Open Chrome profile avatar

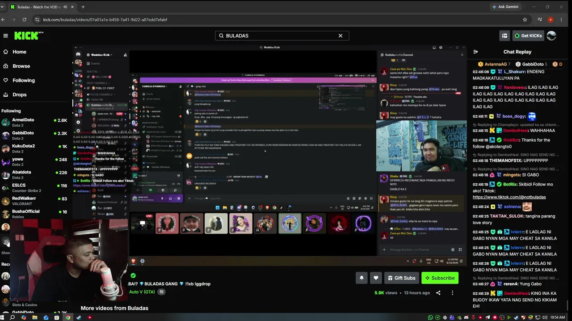pos(551,20)
